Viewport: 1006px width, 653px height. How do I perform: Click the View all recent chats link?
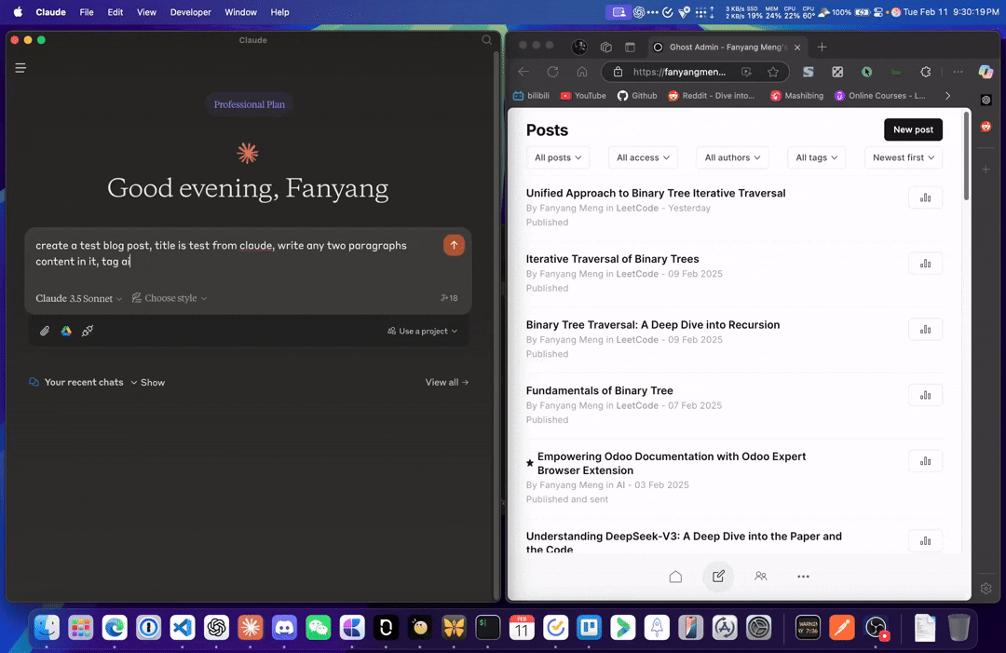pos(446,382)
